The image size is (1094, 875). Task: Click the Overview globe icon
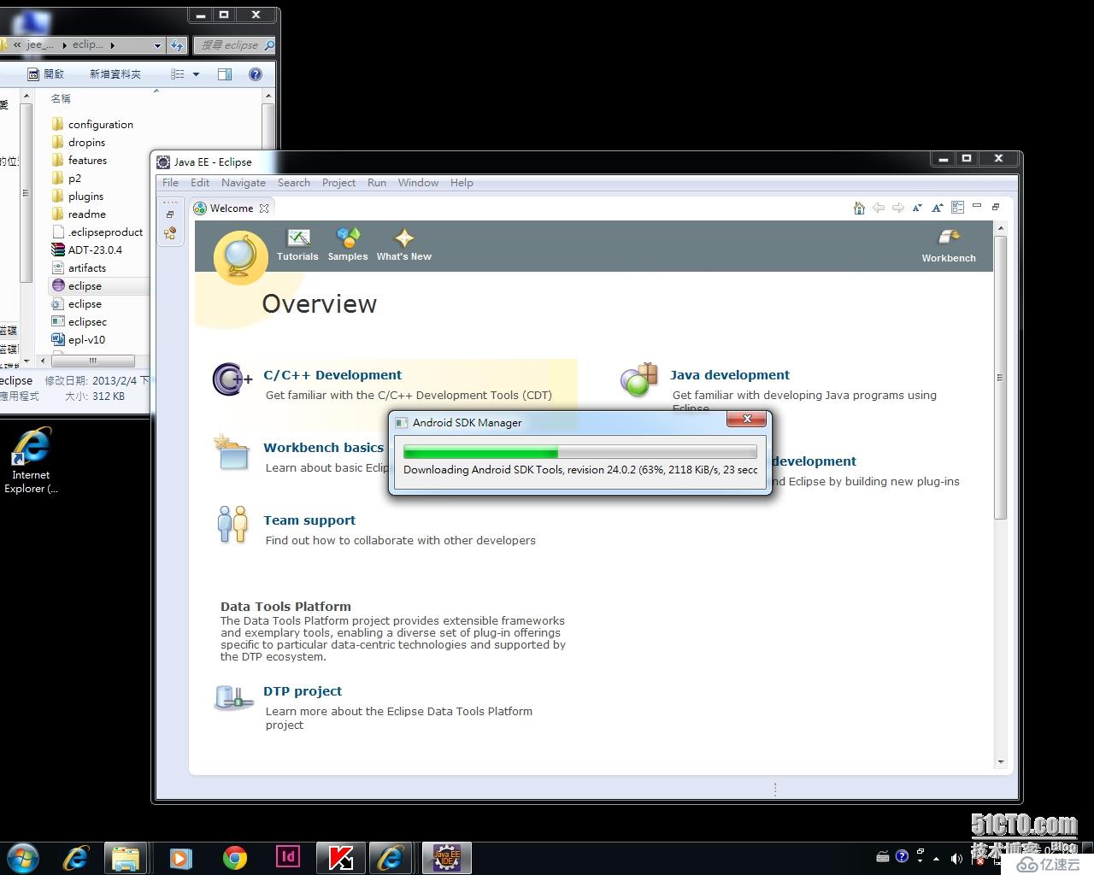tap(241, 258)
